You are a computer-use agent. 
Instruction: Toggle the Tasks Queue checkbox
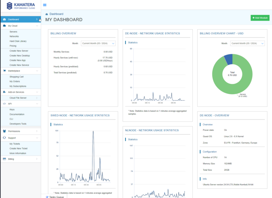tap(47, 197)
